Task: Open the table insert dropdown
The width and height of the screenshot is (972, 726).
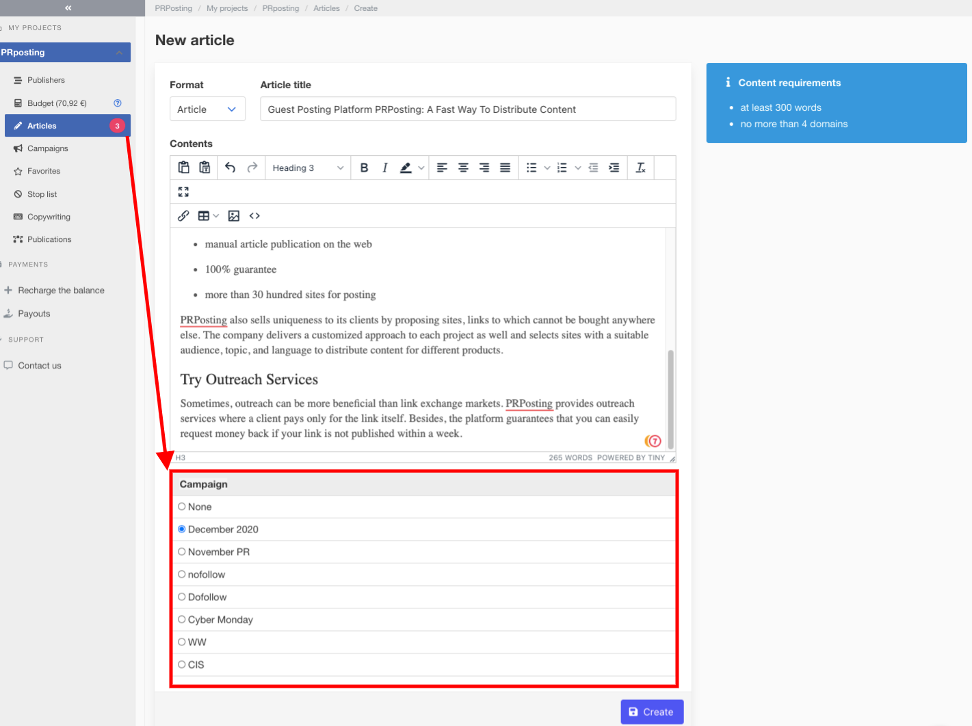Action: (208, 216)
